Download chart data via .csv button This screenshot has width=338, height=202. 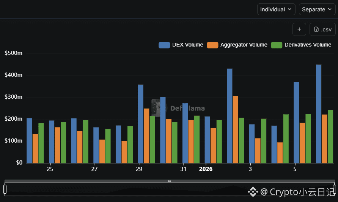(x=322, y=30)
